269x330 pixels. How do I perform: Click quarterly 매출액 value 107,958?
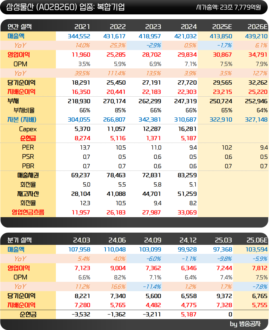79,250
